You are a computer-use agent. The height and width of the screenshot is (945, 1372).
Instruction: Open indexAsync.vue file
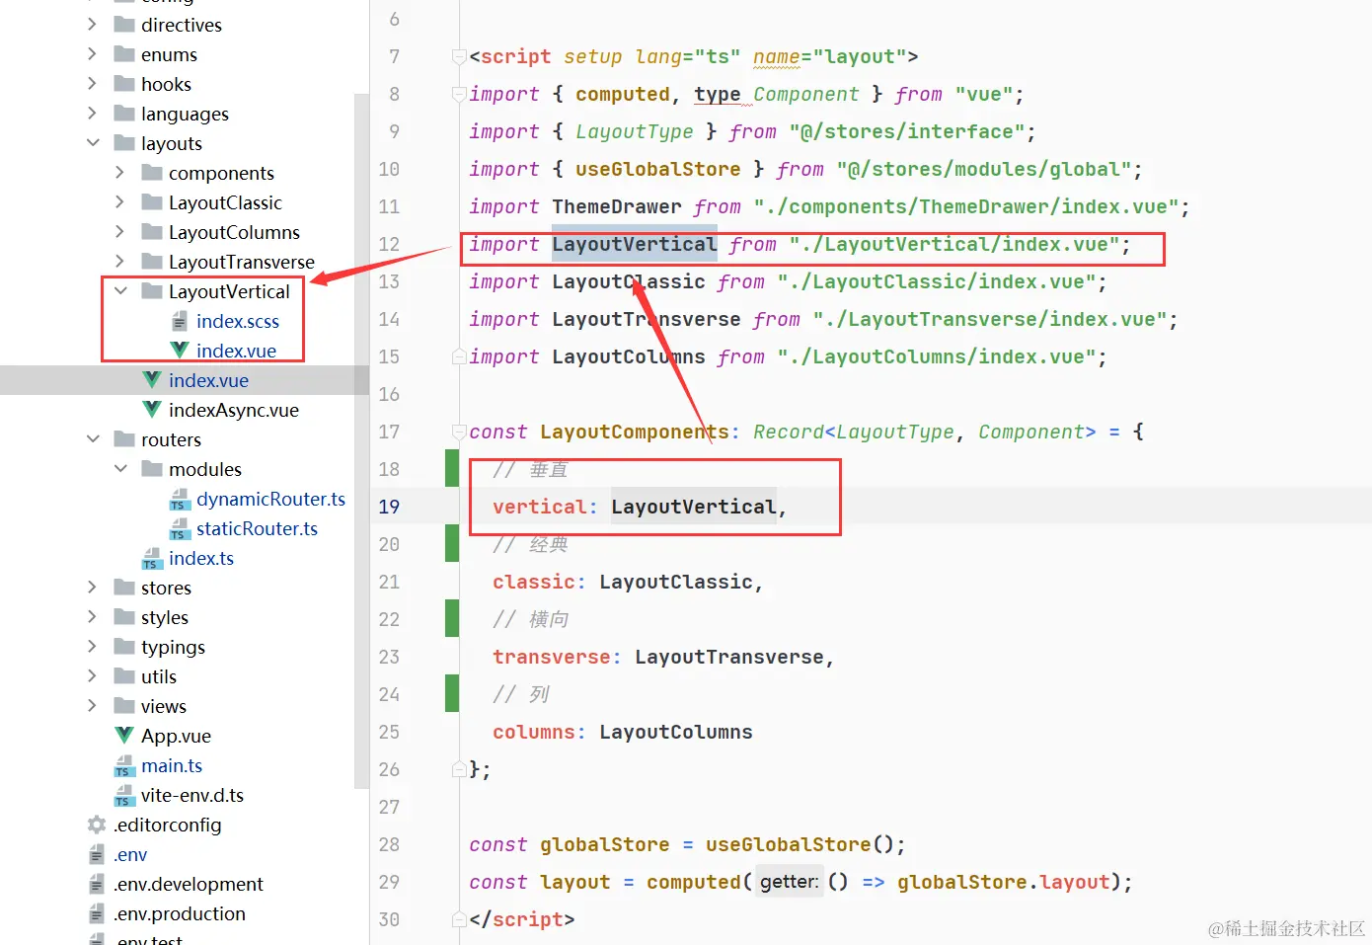click(234, 410)
